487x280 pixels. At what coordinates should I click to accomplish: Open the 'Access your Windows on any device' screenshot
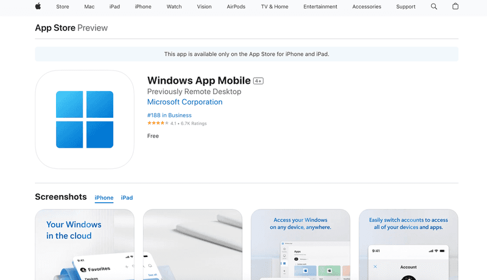click(x=300, y=245)
